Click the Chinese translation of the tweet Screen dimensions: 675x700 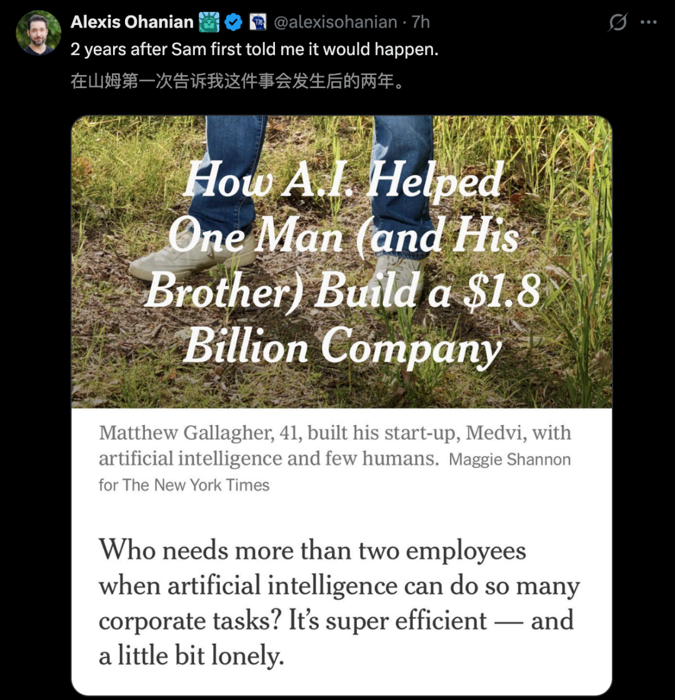(x=237, y=81)
